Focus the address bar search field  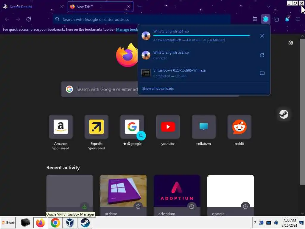[x=142, y=19]
